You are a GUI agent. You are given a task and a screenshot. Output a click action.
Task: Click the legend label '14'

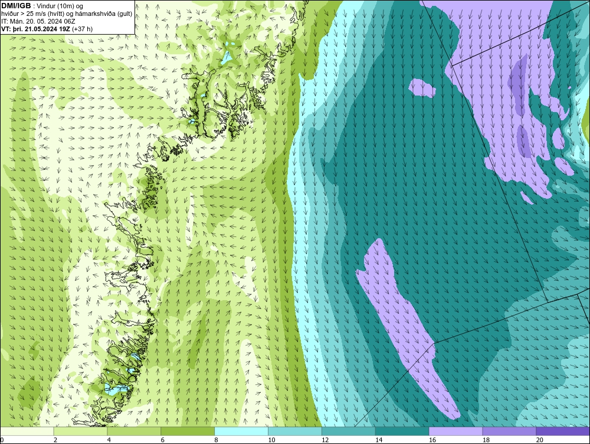(x=379, y=440)
